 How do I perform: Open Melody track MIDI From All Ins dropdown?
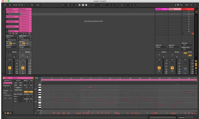tap(25, 38)
